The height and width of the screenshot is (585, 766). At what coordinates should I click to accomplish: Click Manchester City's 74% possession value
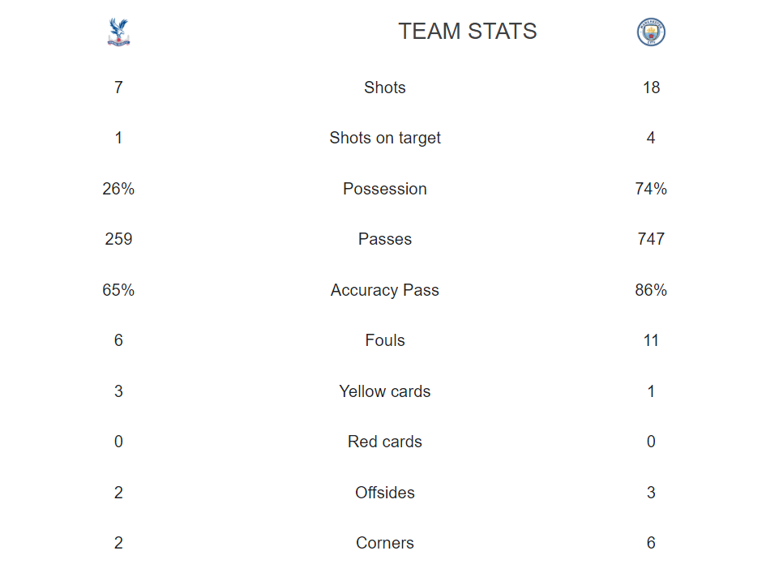point(651,189)
